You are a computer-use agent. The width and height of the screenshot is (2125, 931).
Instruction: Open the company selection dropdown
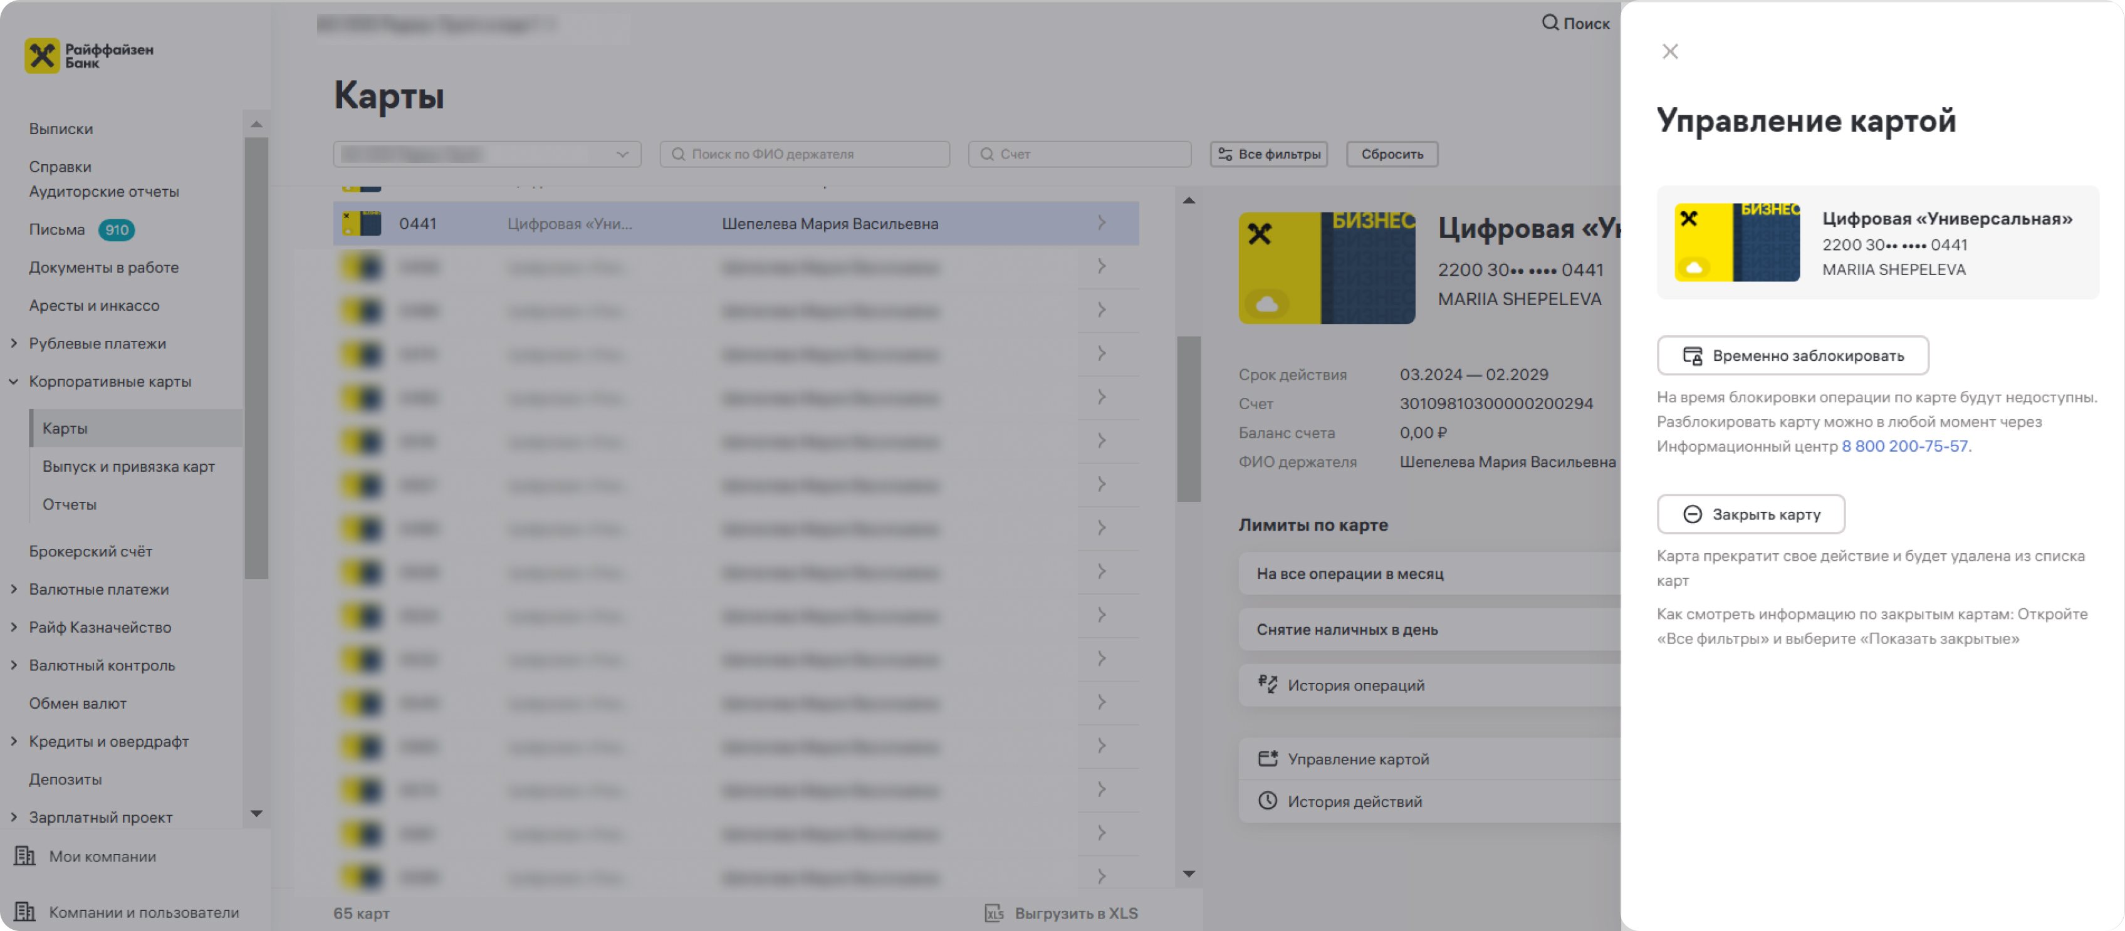point(487,154)
